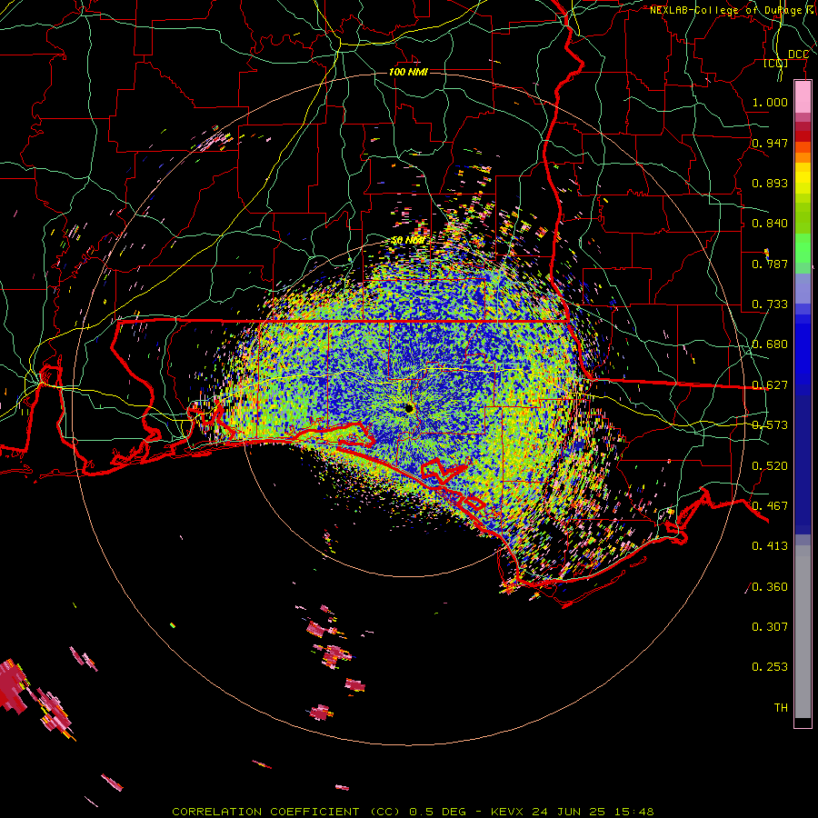Click the red segment of color bar
The height and width of the screenshot is (818, 818).
tap(803, 136)
